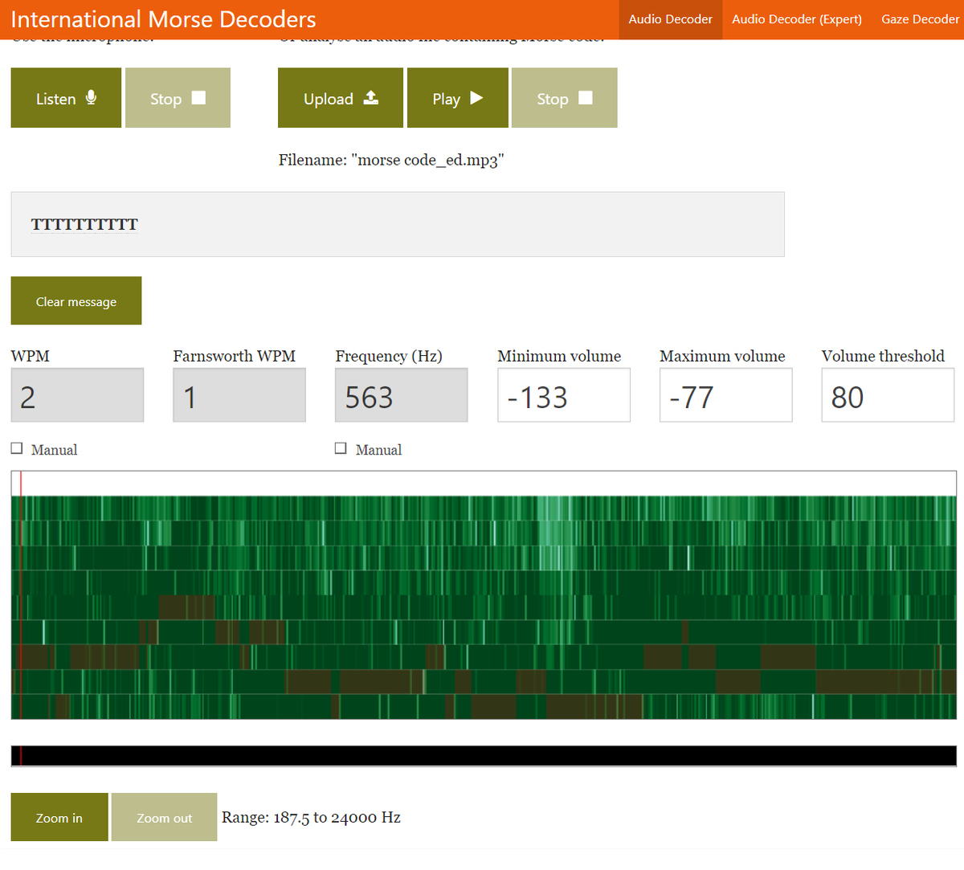Image resolution: width=964 pixels, height=870 pixels.
Task: Select the Farnsworth WPM field
Action: click(239, 395)
